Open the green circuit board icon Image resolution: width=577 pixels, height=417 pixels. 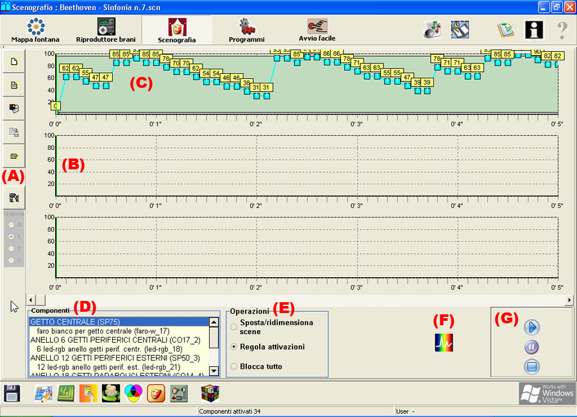(66, 393)
